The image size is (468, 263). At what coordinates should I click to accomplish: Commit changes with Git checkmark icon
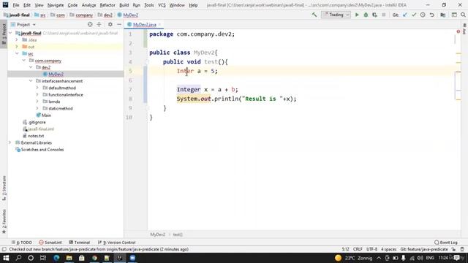414,15
